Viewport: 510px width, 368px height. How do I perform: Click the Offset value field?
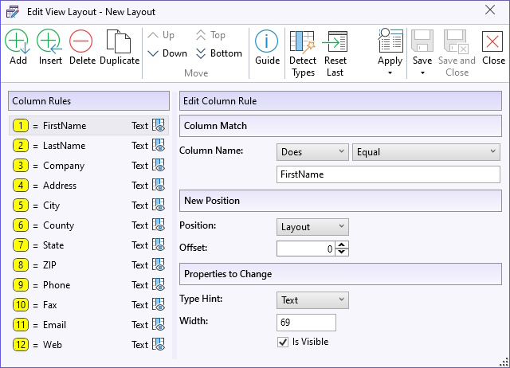[305, 249]
